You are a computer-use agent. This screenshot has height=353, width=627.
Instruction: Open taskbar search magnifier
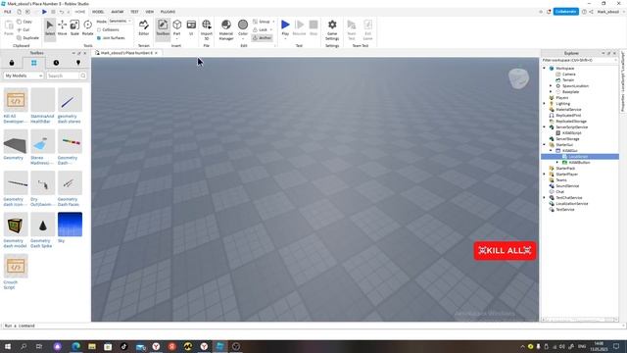point(24,346)
